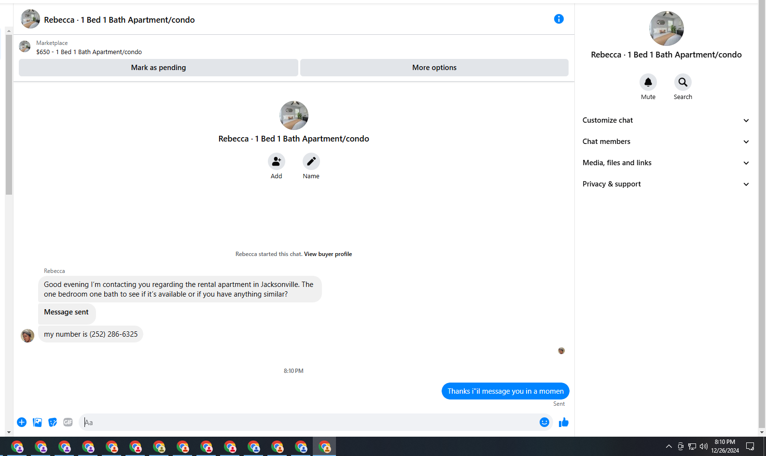Open more actions plus icon
The image size is (766, 456).
(22, 422)
